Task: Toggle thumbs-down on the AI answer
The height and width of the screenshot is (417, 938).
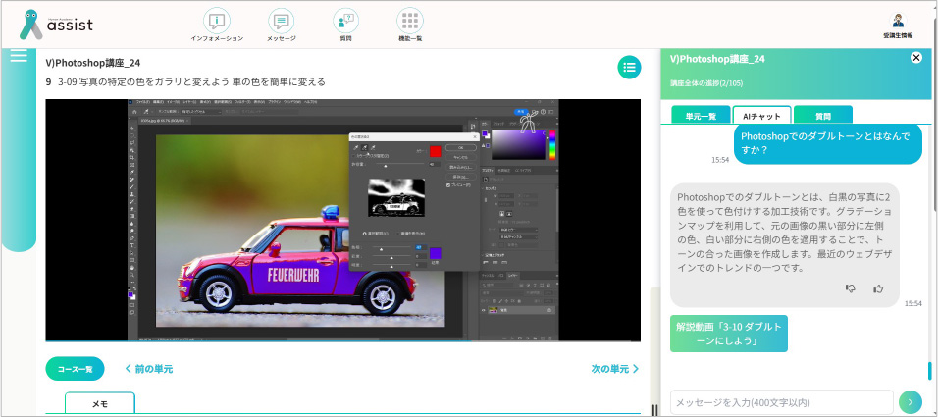Action: [x=851, y=288]
